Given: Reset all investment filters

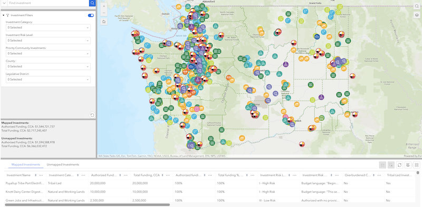Looking at the screenshot, I should [92, 115].
